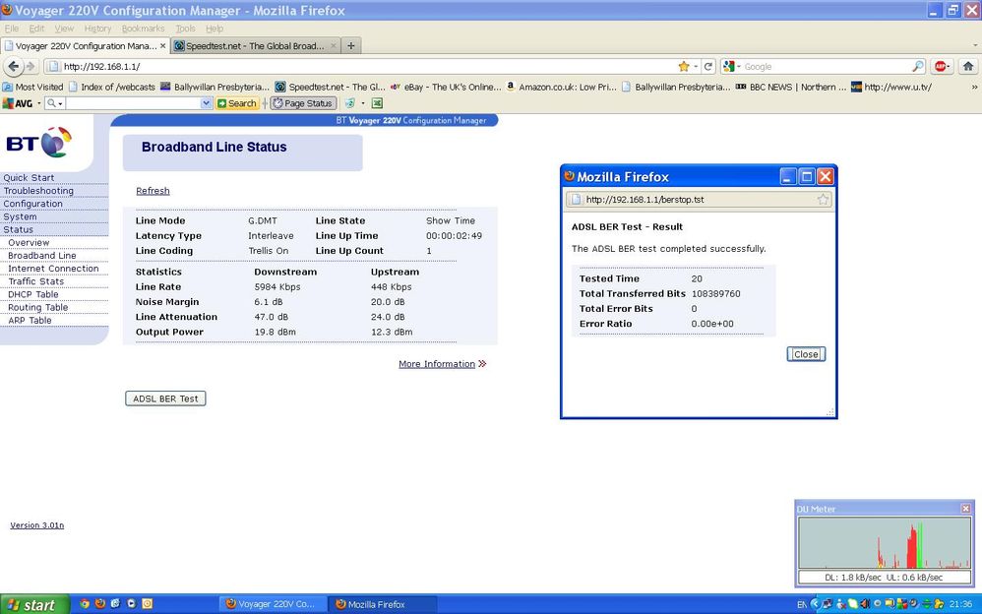982x614 pixels.
Task: Open a new tab with plus button
Action: (351, 45)
